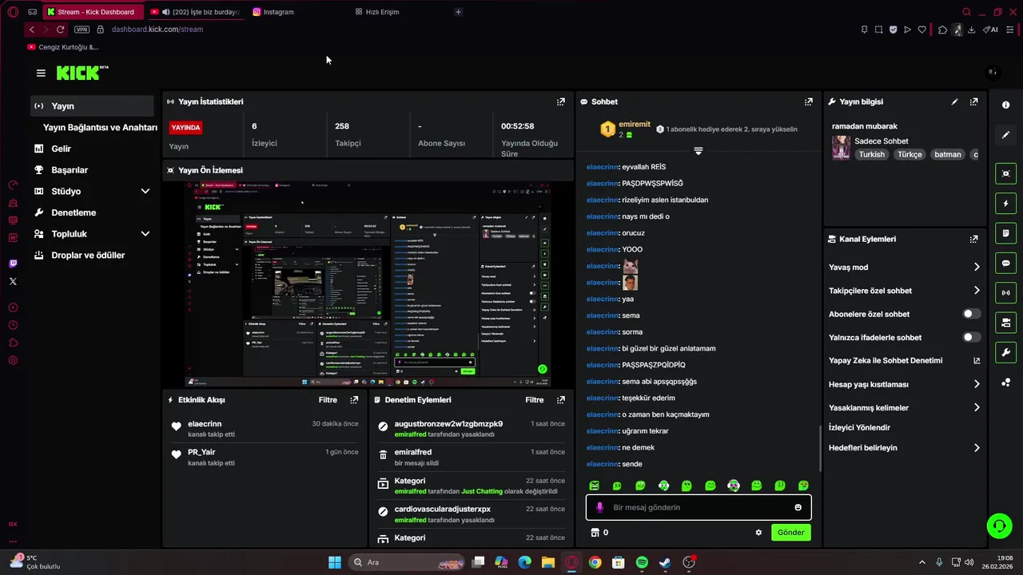
Task: Click the purple microphone icon in the message box
Action: [600, 508]
